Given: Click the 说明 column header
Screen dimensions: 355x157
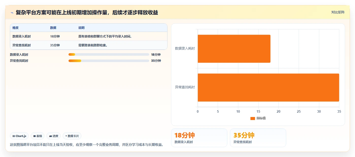Looking at the screenshot, I should click(81, 28).
